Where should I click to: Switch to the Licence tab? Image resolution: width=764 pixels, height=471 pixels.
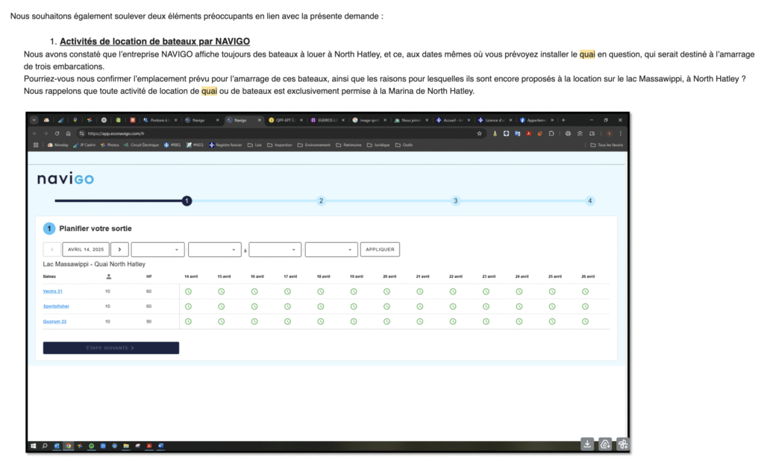tap(495, 120)
